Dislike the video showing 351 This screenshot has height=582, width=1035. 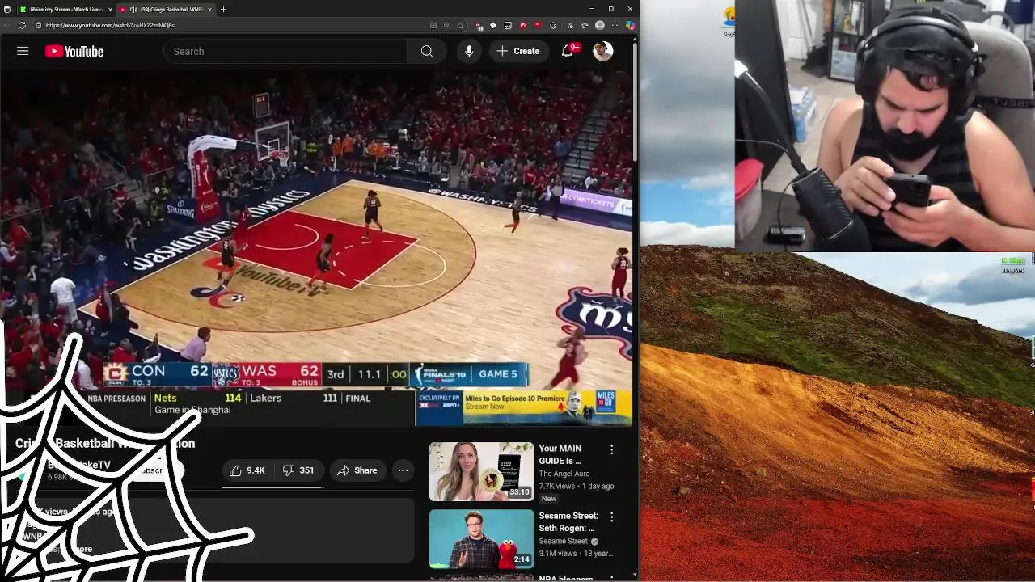(298, 470)
